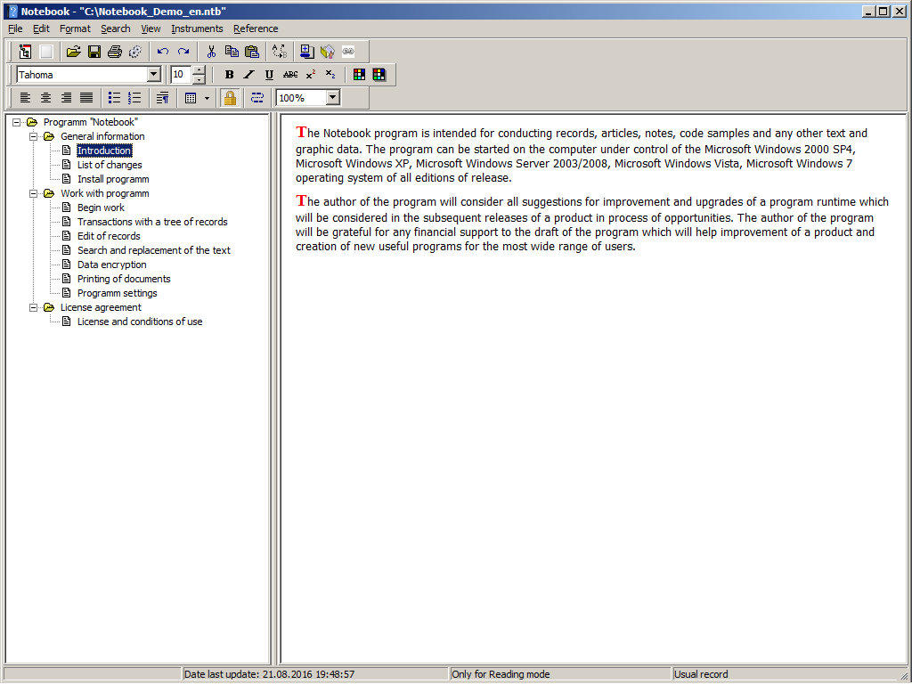Open the File menu
912x684 pixels.
coord(15,28)
